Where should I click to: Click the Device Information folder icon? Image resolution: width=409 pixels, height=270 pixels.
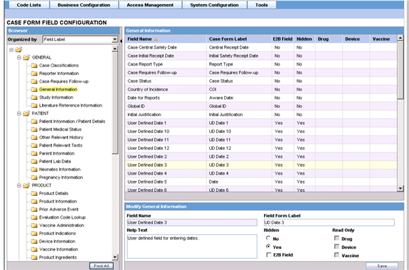pyautogui.click(x=34, y=241)
